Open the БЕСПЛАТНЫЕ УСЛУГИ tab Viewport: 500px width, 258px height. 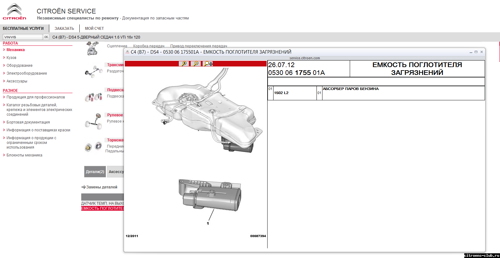click(x=23, y=29)
